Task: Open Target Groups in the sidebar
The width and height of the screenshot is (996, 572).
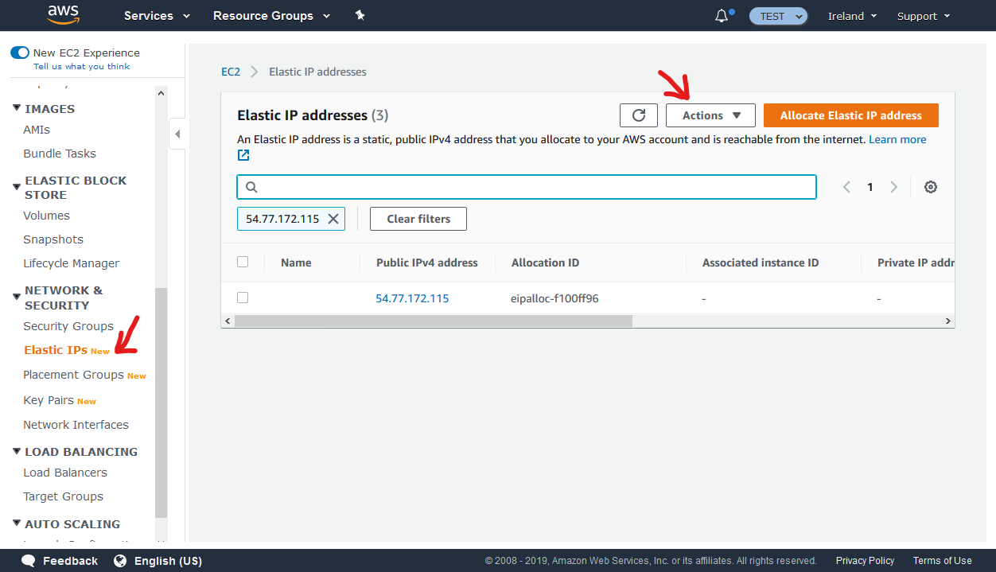Action: point(64,496)
